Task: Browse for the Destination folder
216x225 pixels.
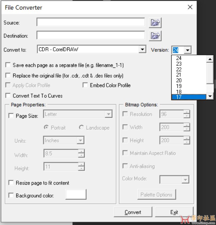Action: [x=155, y=36]
